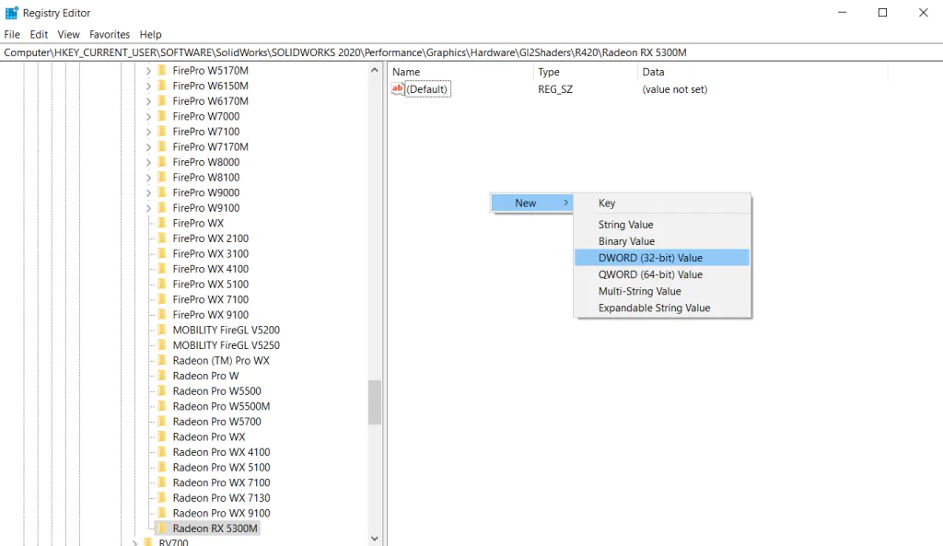Expand the FirePro W7100 tree node
943x546 pixels.
(148, 131)
